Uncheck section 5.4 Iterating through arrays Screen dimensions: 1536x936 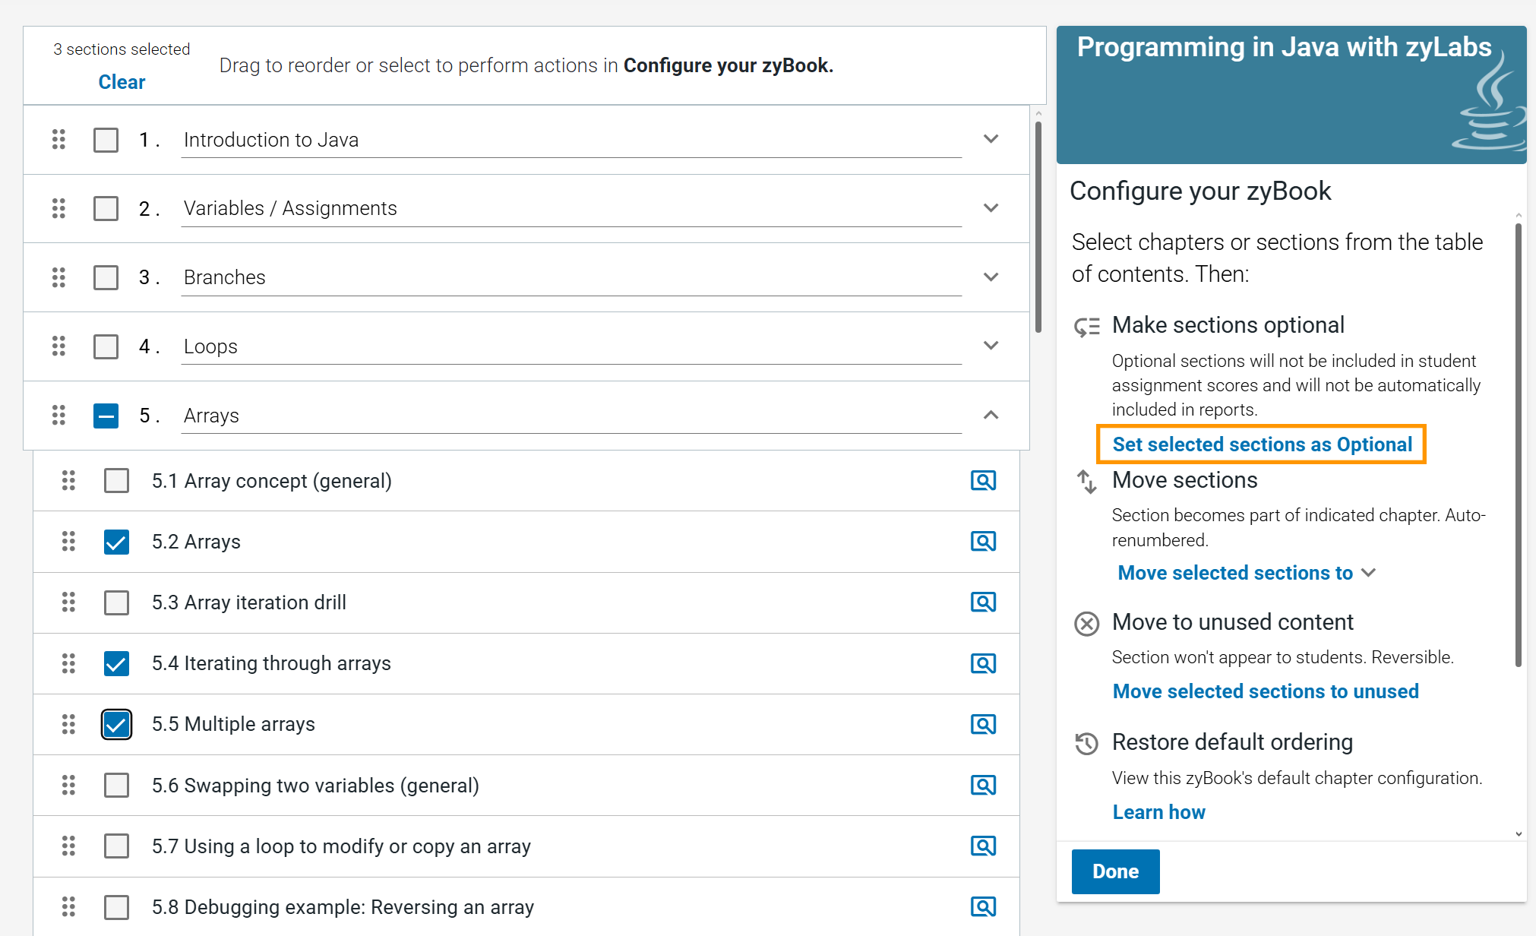tap(116, 663)
